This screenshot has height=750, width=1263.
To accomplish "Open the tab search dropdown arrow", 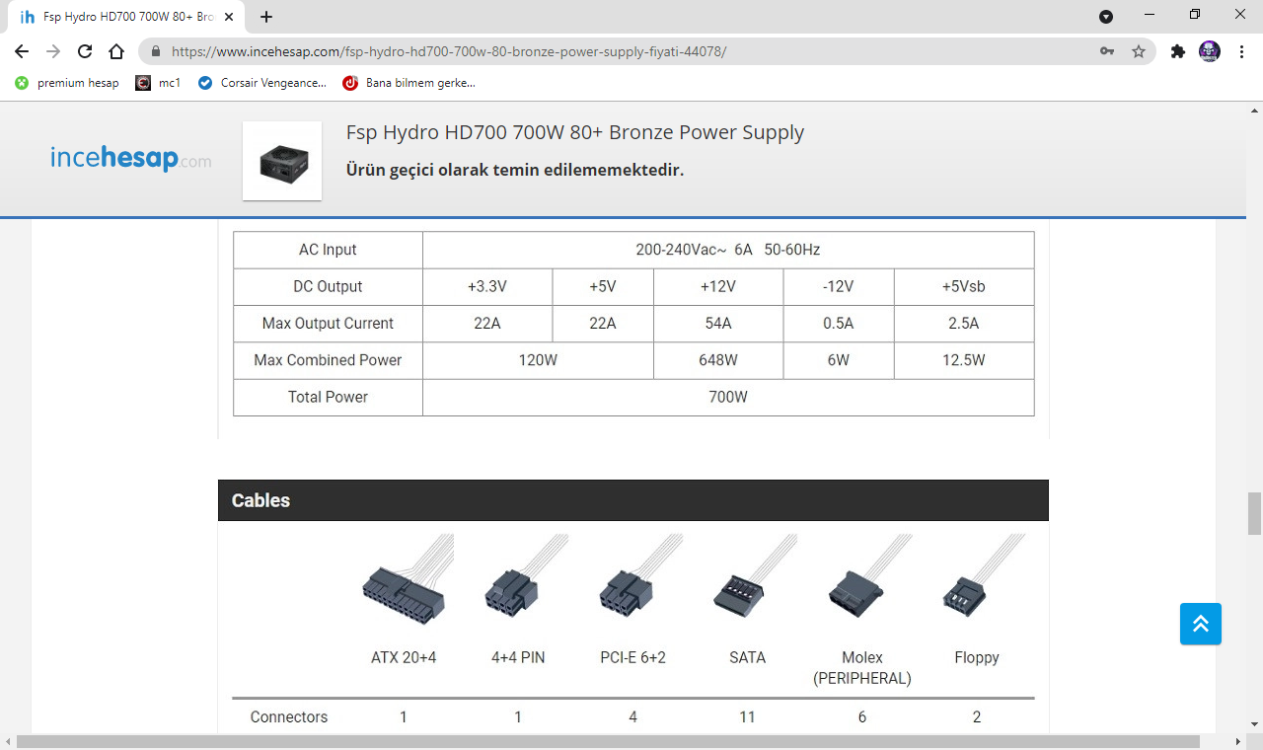I will pos(1106,17).
